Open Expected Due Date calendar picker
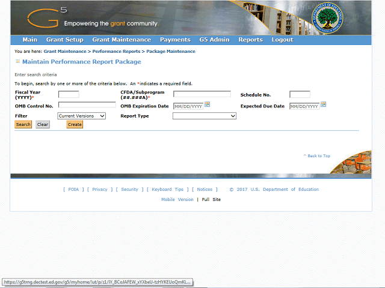This screenshot has width=385, height=288. (324, 104)
